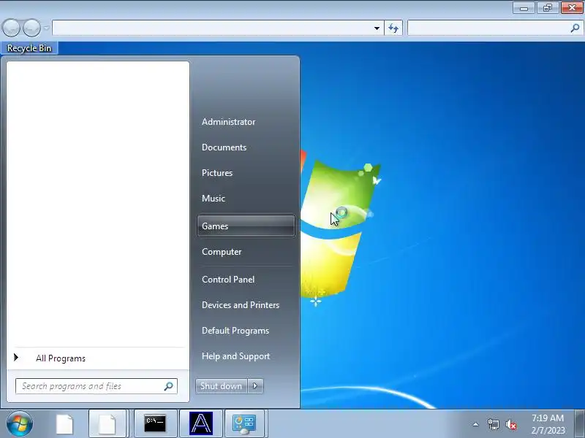Open Help and Support
The width and height of the screenshot is (585, 438).
[x=235, y=356]
